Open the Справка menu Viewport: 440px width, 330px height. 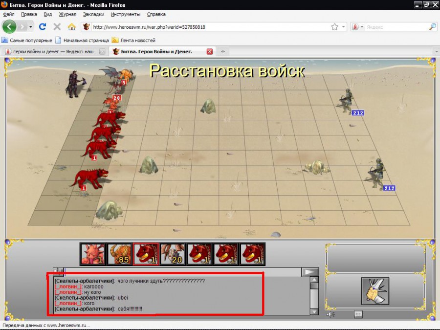pos(156,14)
